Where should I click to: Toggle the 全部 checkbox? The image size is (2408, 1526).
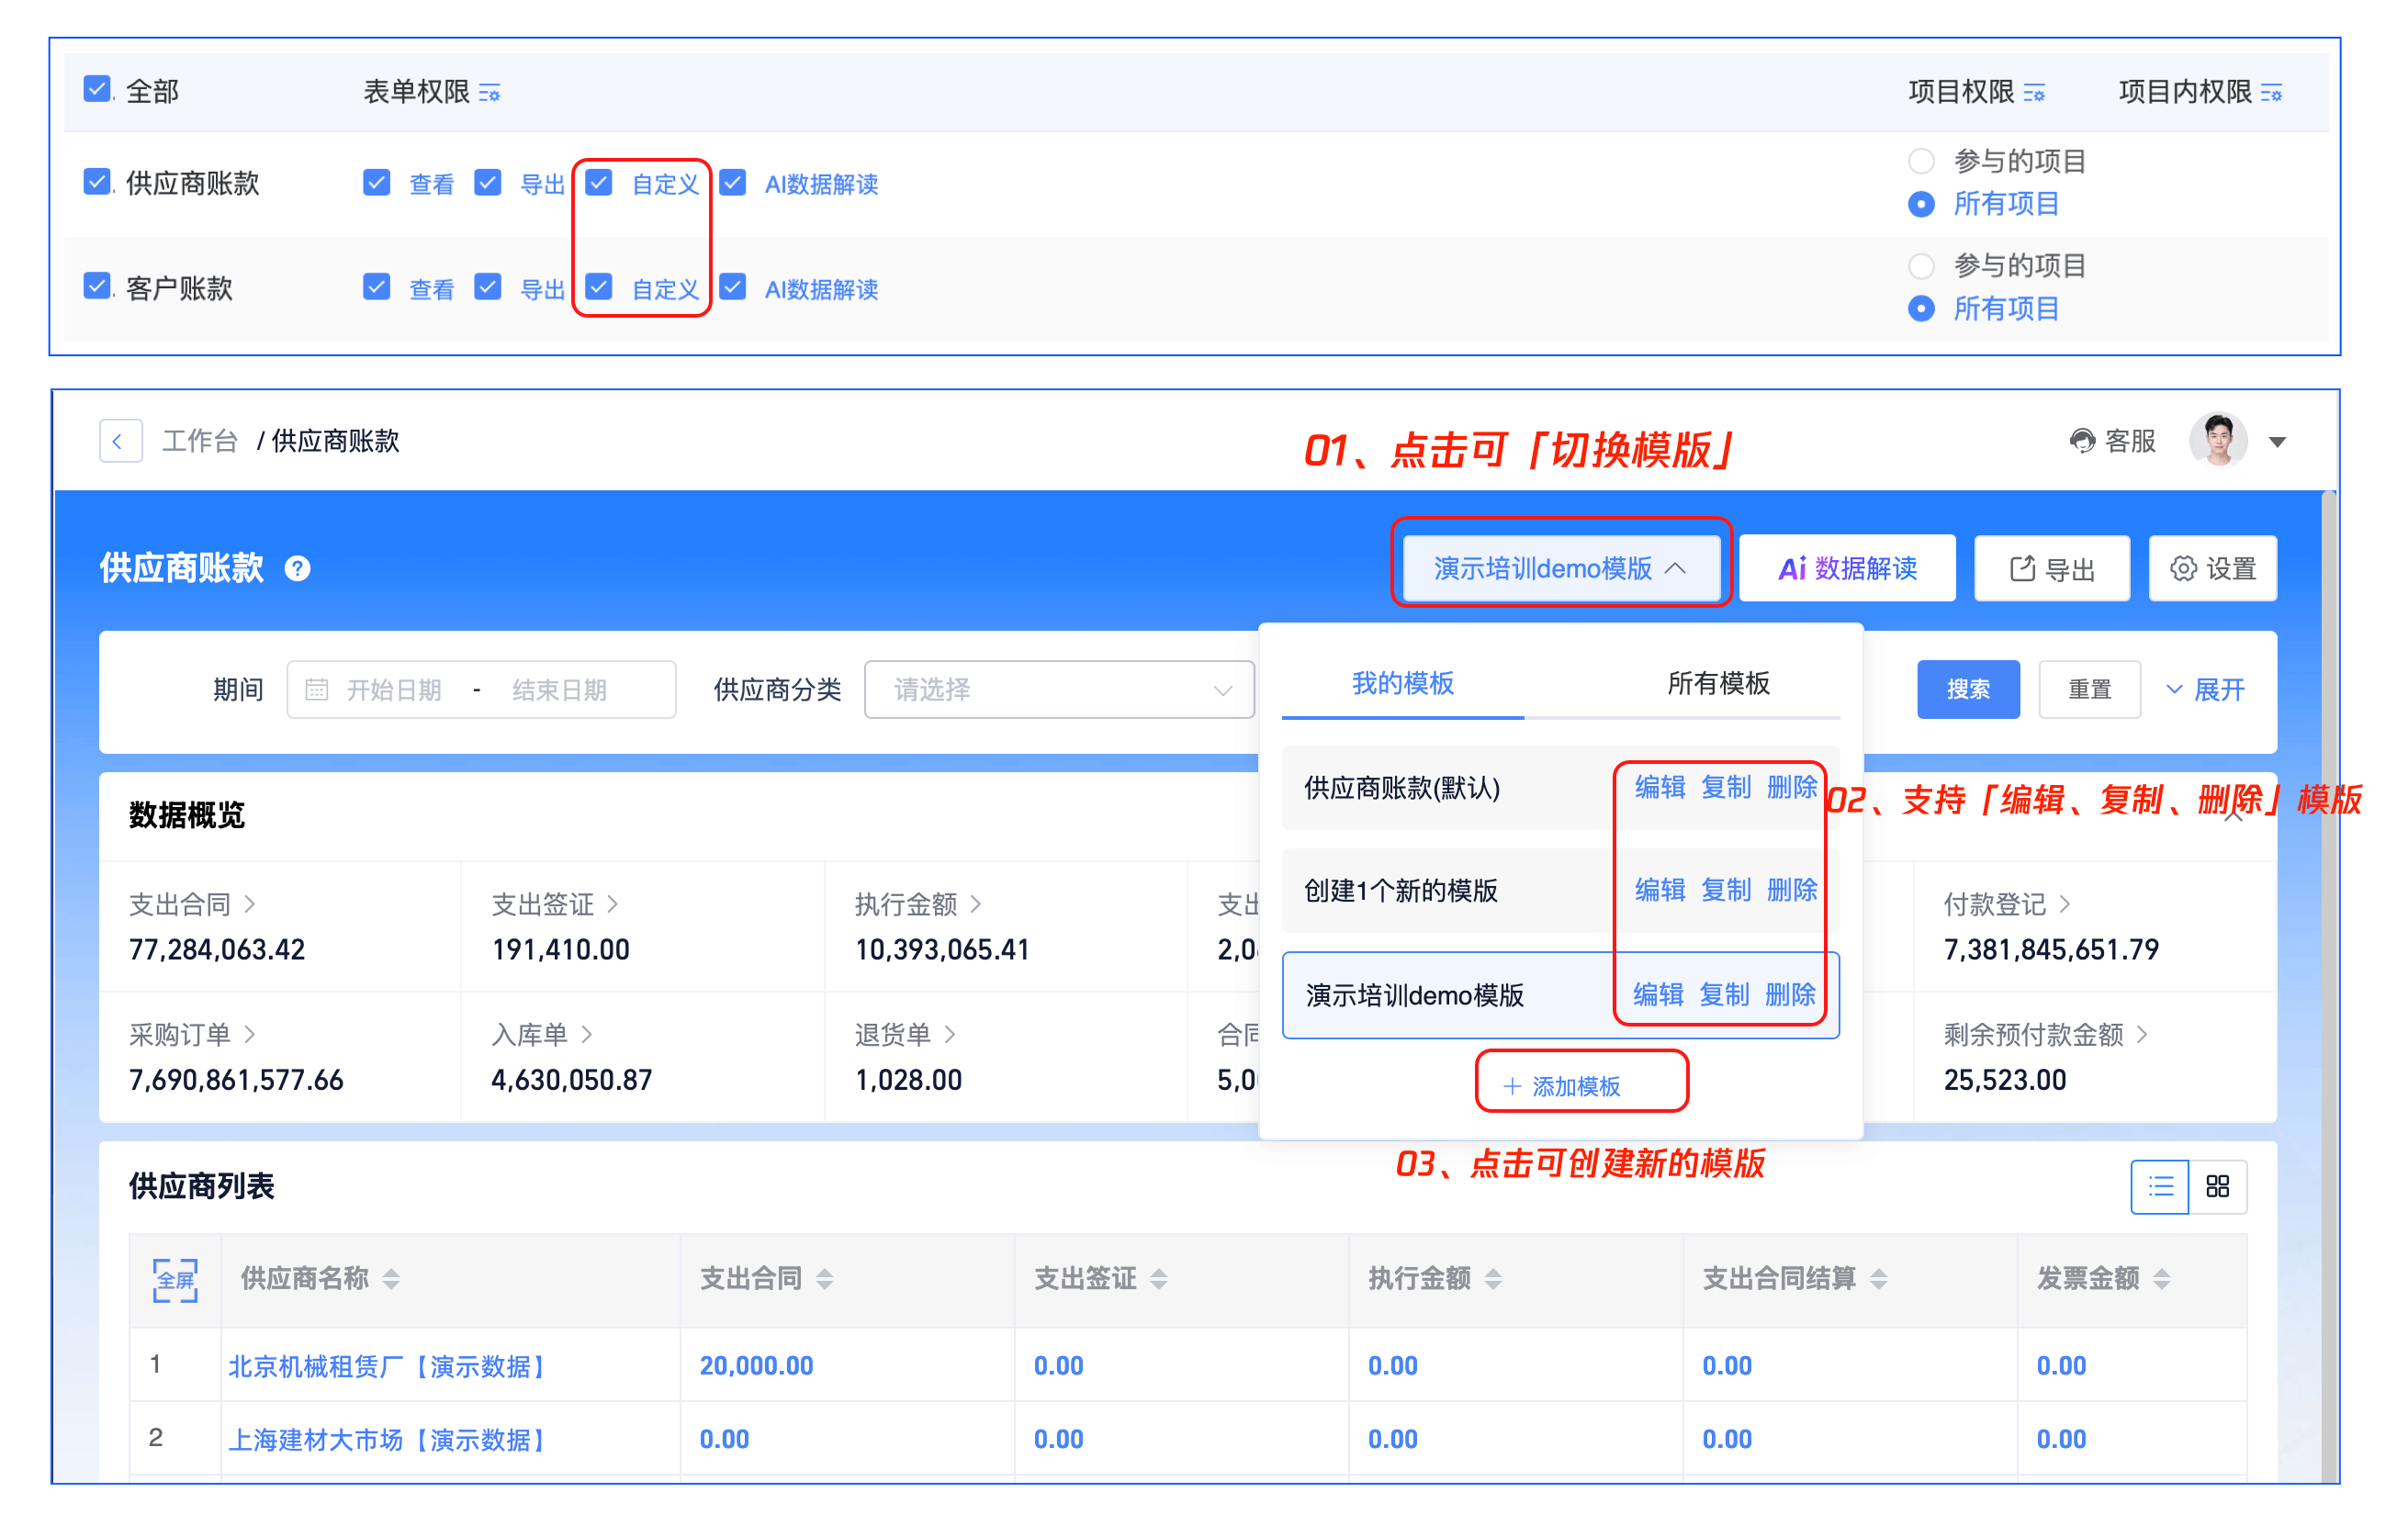coord(97,90)
